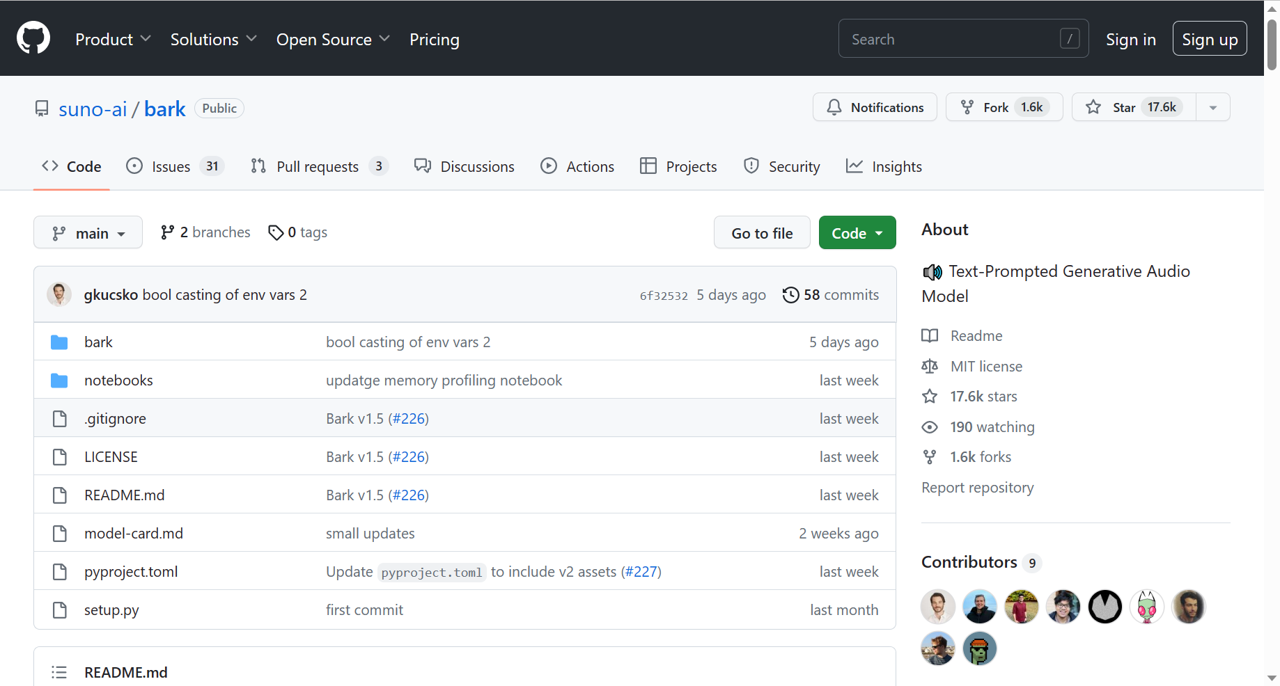
Task: Click the .gitignore file icon
Action: click(60, 419)
